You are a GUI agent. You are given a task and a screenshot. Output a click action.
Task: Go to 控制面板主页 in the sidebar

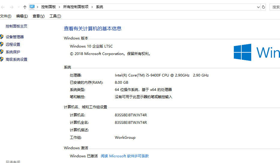16,26
